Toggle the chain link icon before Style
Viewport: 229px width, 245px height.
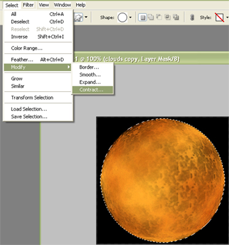(x=192, y=18)
